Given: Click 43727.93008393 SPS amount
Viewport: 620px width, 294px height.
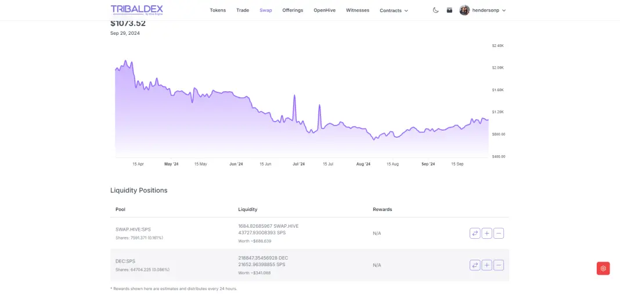Looking at the screenshot, I should click(262, 232).
